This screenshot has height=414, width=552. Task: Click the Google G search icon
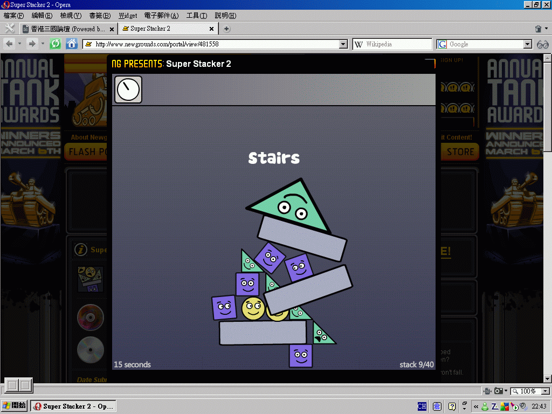(x=443, y=44)
